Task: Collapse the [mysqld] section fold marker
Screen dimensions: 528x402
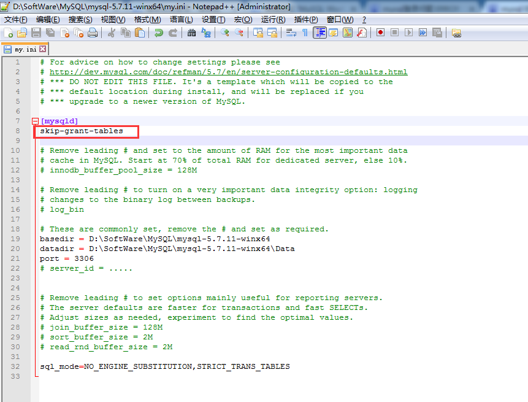Action: click(35, 121)
